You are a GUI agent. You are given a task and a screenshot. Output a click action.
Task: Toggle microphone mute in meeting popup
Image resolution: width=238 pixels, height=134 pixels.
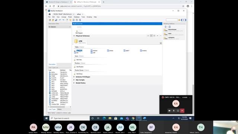174,111
